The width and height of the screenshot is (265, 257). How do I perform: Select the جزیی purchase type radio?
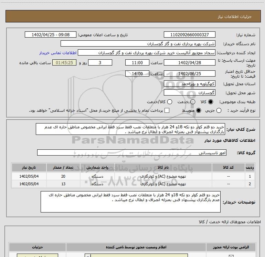tap(219, 110)
